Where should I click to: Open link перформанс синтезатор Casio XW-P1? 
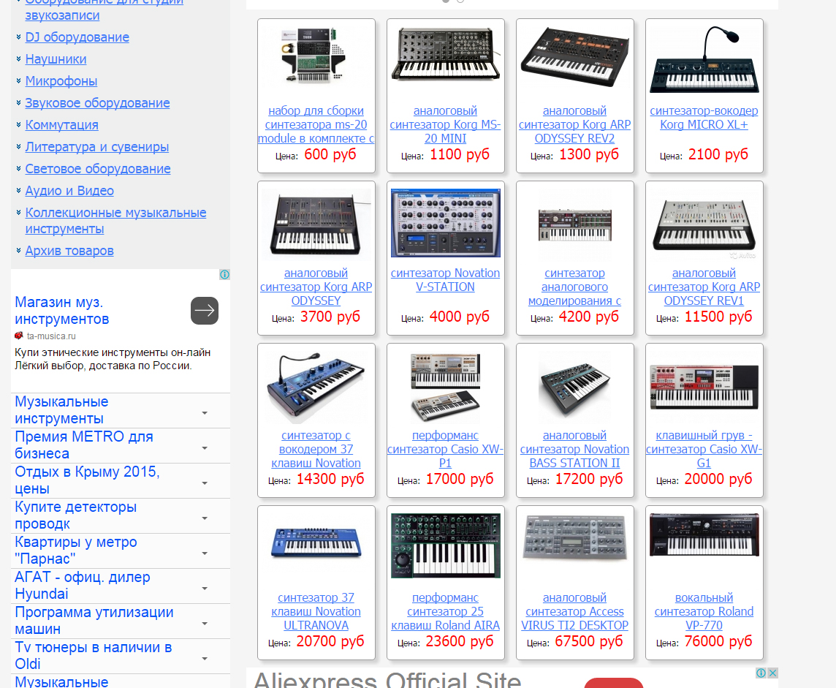(x=446, y=450)
